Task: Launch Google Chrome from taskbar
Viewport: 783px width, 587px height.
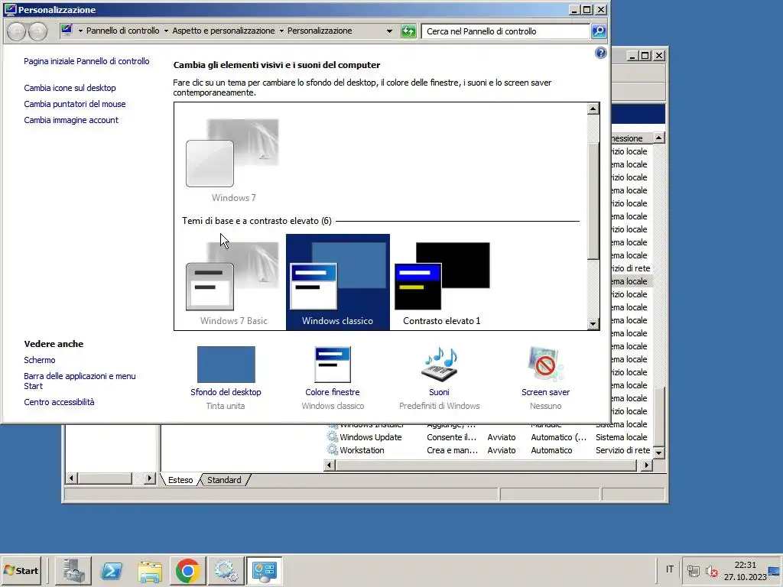Action: point(188,570)
